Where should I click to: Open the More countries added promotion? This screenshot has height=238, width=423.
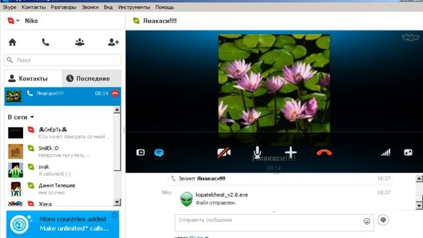coord(63,224)
